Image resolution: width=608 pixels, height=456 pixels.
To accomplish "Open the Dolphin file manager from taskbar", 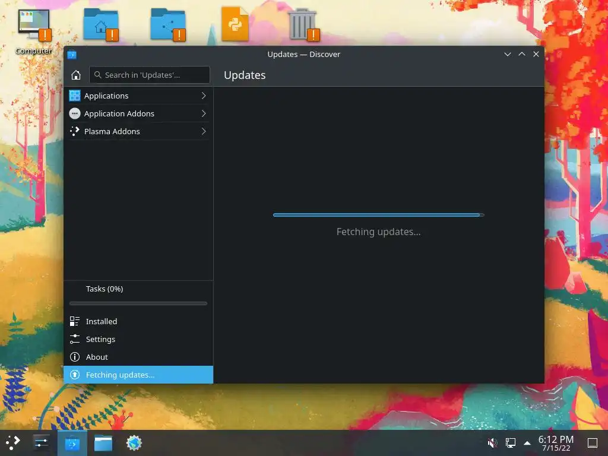I will 103,443.
